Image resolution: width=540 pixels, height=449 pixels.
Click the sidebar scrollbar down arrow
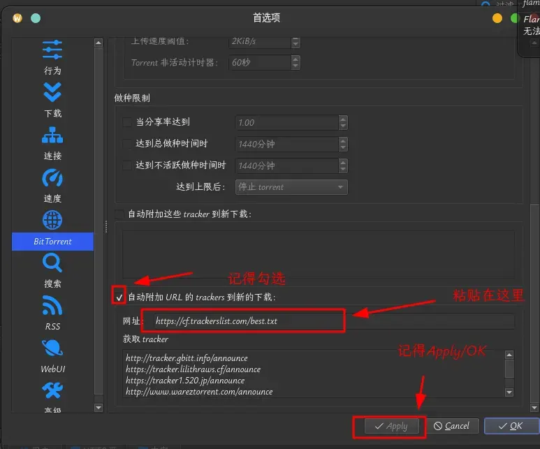98,408
